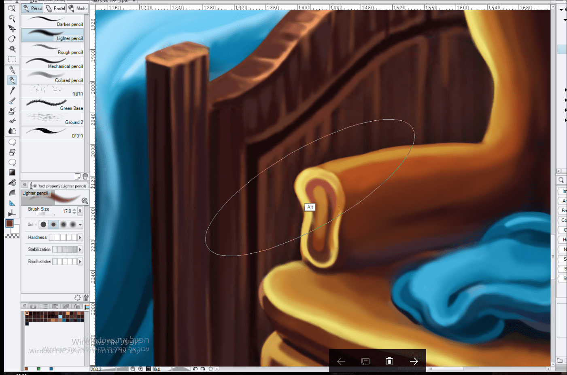567x375 pixels.
Task: Select the Ground 2 brush
Action: (53, 119)
